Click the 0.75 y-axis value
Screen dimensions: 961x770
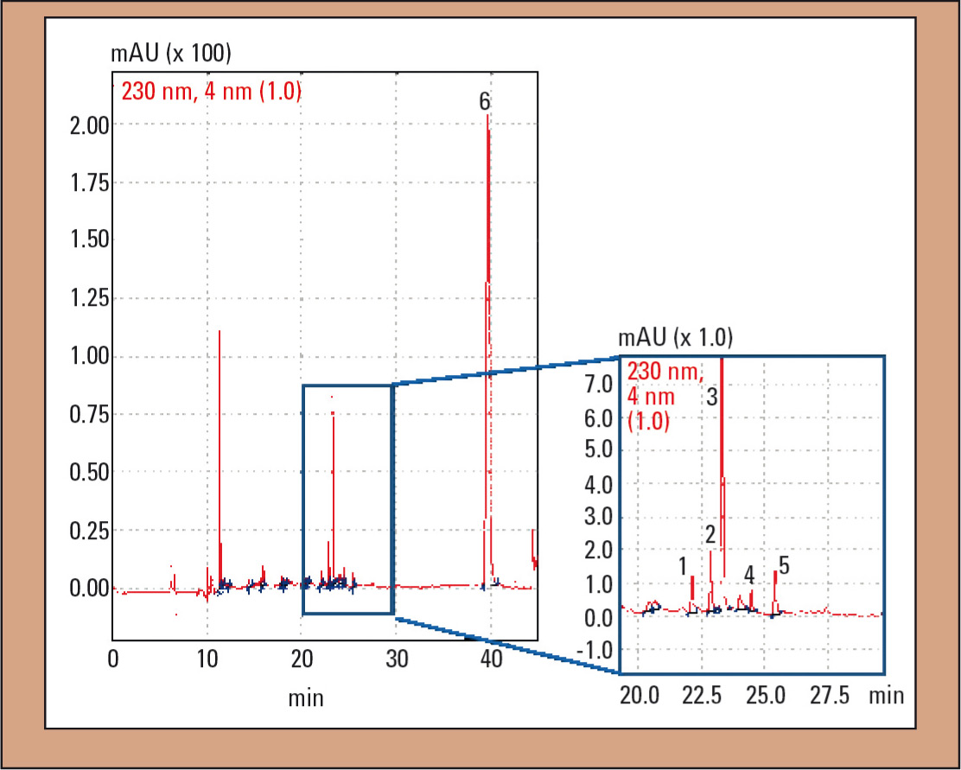(88, 415)
